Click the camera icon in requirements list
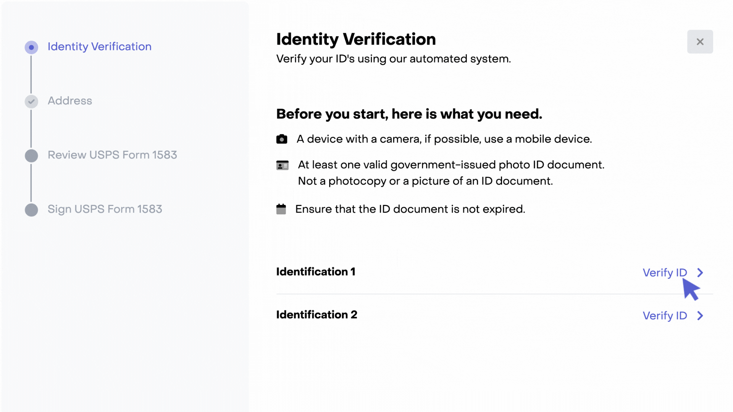The image size is (733, 412). tap(282, 139)
